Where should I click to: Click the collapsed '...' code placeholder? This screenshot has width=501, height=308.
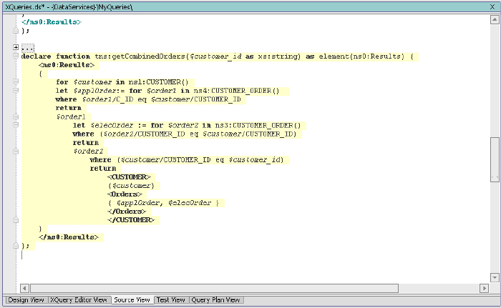[28, 48]
